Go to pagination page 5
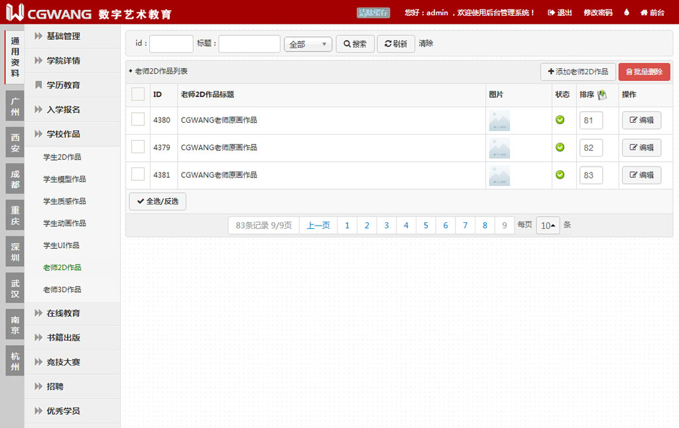The width and height of the screenshot is (679, 428). click(426, 225)
